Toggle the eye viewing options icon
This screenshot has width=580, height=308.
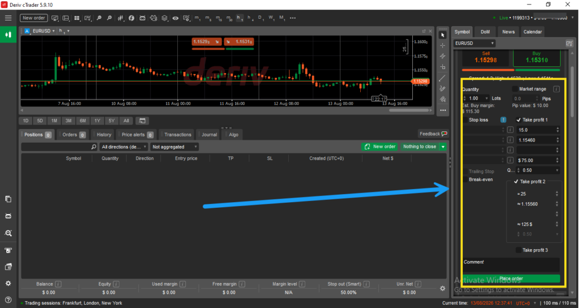tap(176, 18)
